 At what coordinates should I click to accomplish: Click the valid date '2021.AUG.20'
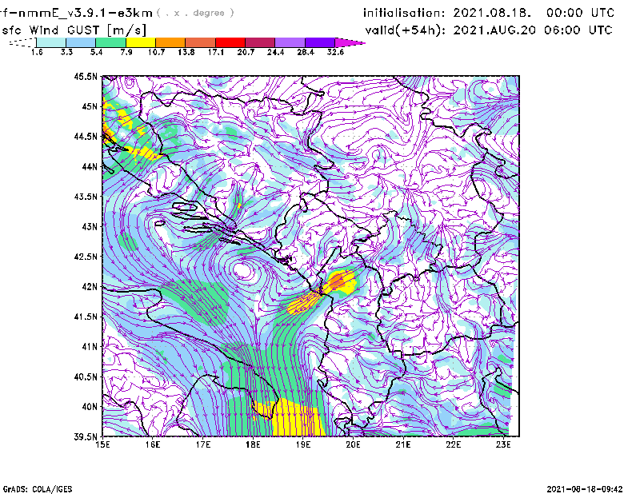point(494,30)
